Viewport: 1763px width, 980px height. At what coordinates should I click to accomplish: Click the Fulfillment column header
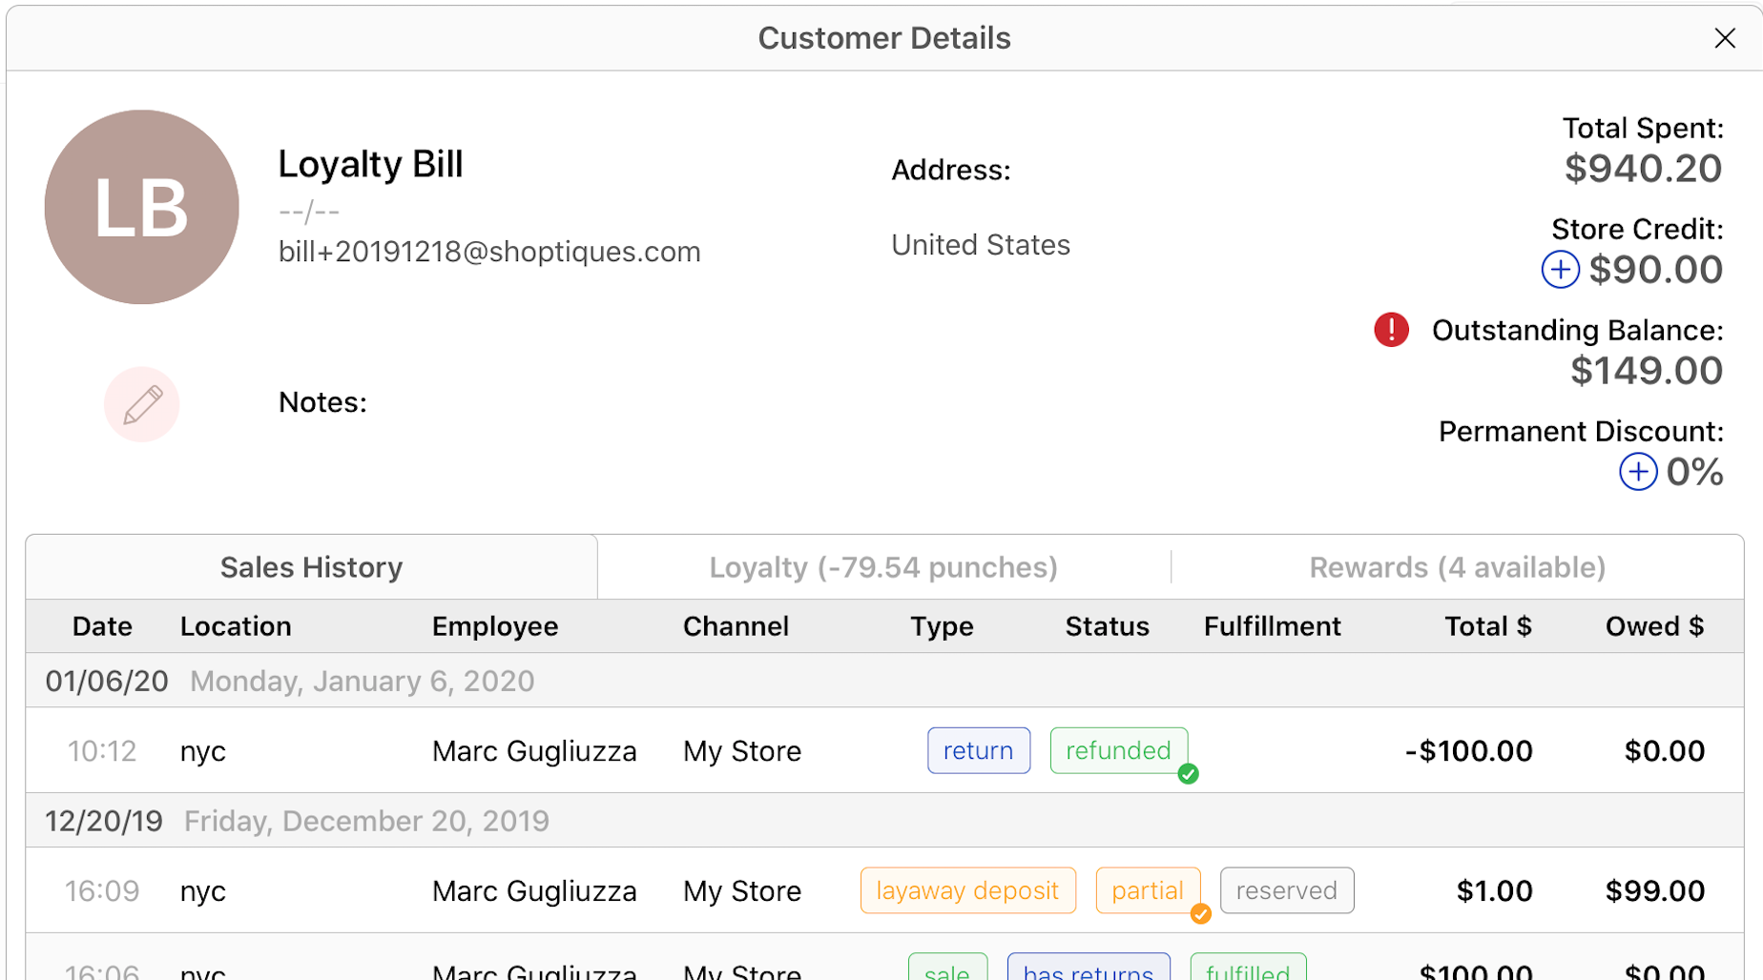pos(1272,626)
